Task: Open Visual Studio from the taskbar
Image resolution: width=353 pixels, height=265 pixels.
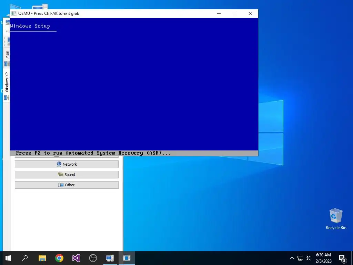Action: [x=76, y=258]
